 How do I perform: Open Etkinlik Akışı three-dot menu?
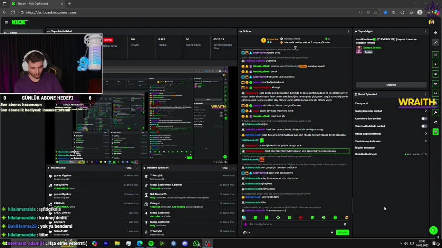tap(137, 168)
